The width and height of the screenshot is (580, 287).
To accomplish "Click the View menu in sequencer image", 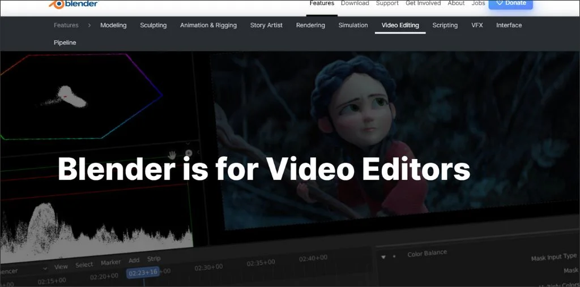I will pos(61,266).
